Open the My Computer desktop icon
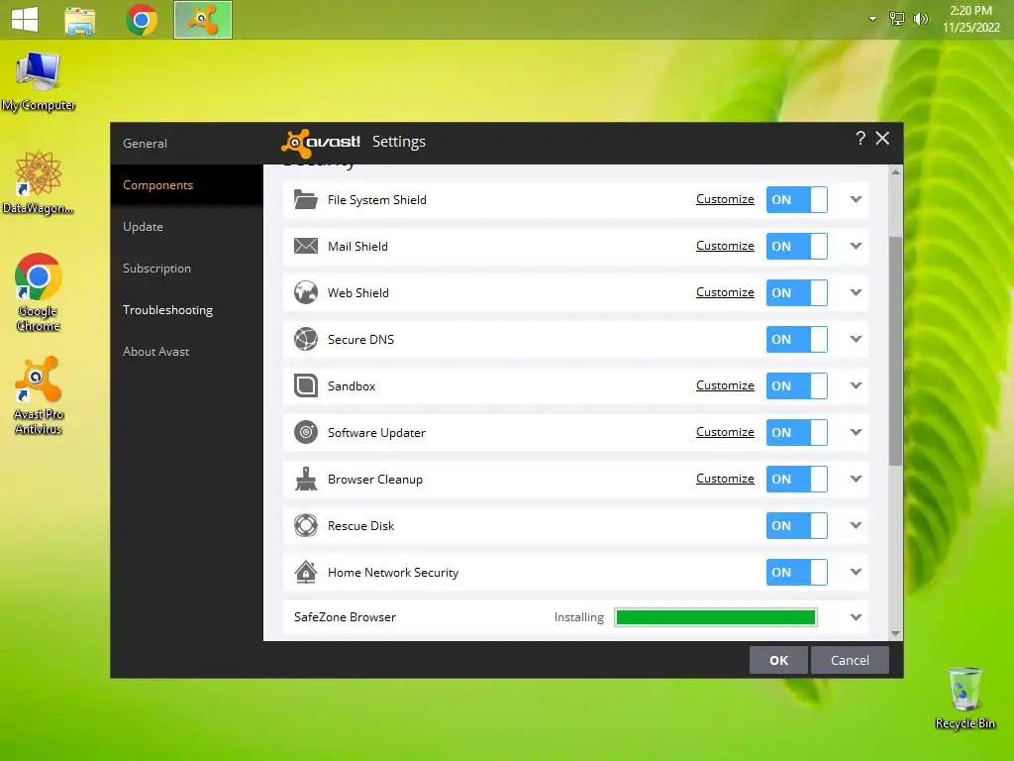Screen dimensions: 1014x761 pyautogui.click(x=39, y=82)
